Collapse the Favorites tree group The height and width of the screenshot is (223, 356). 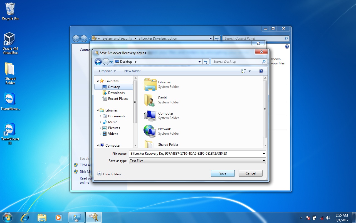[x=98, y=81]
